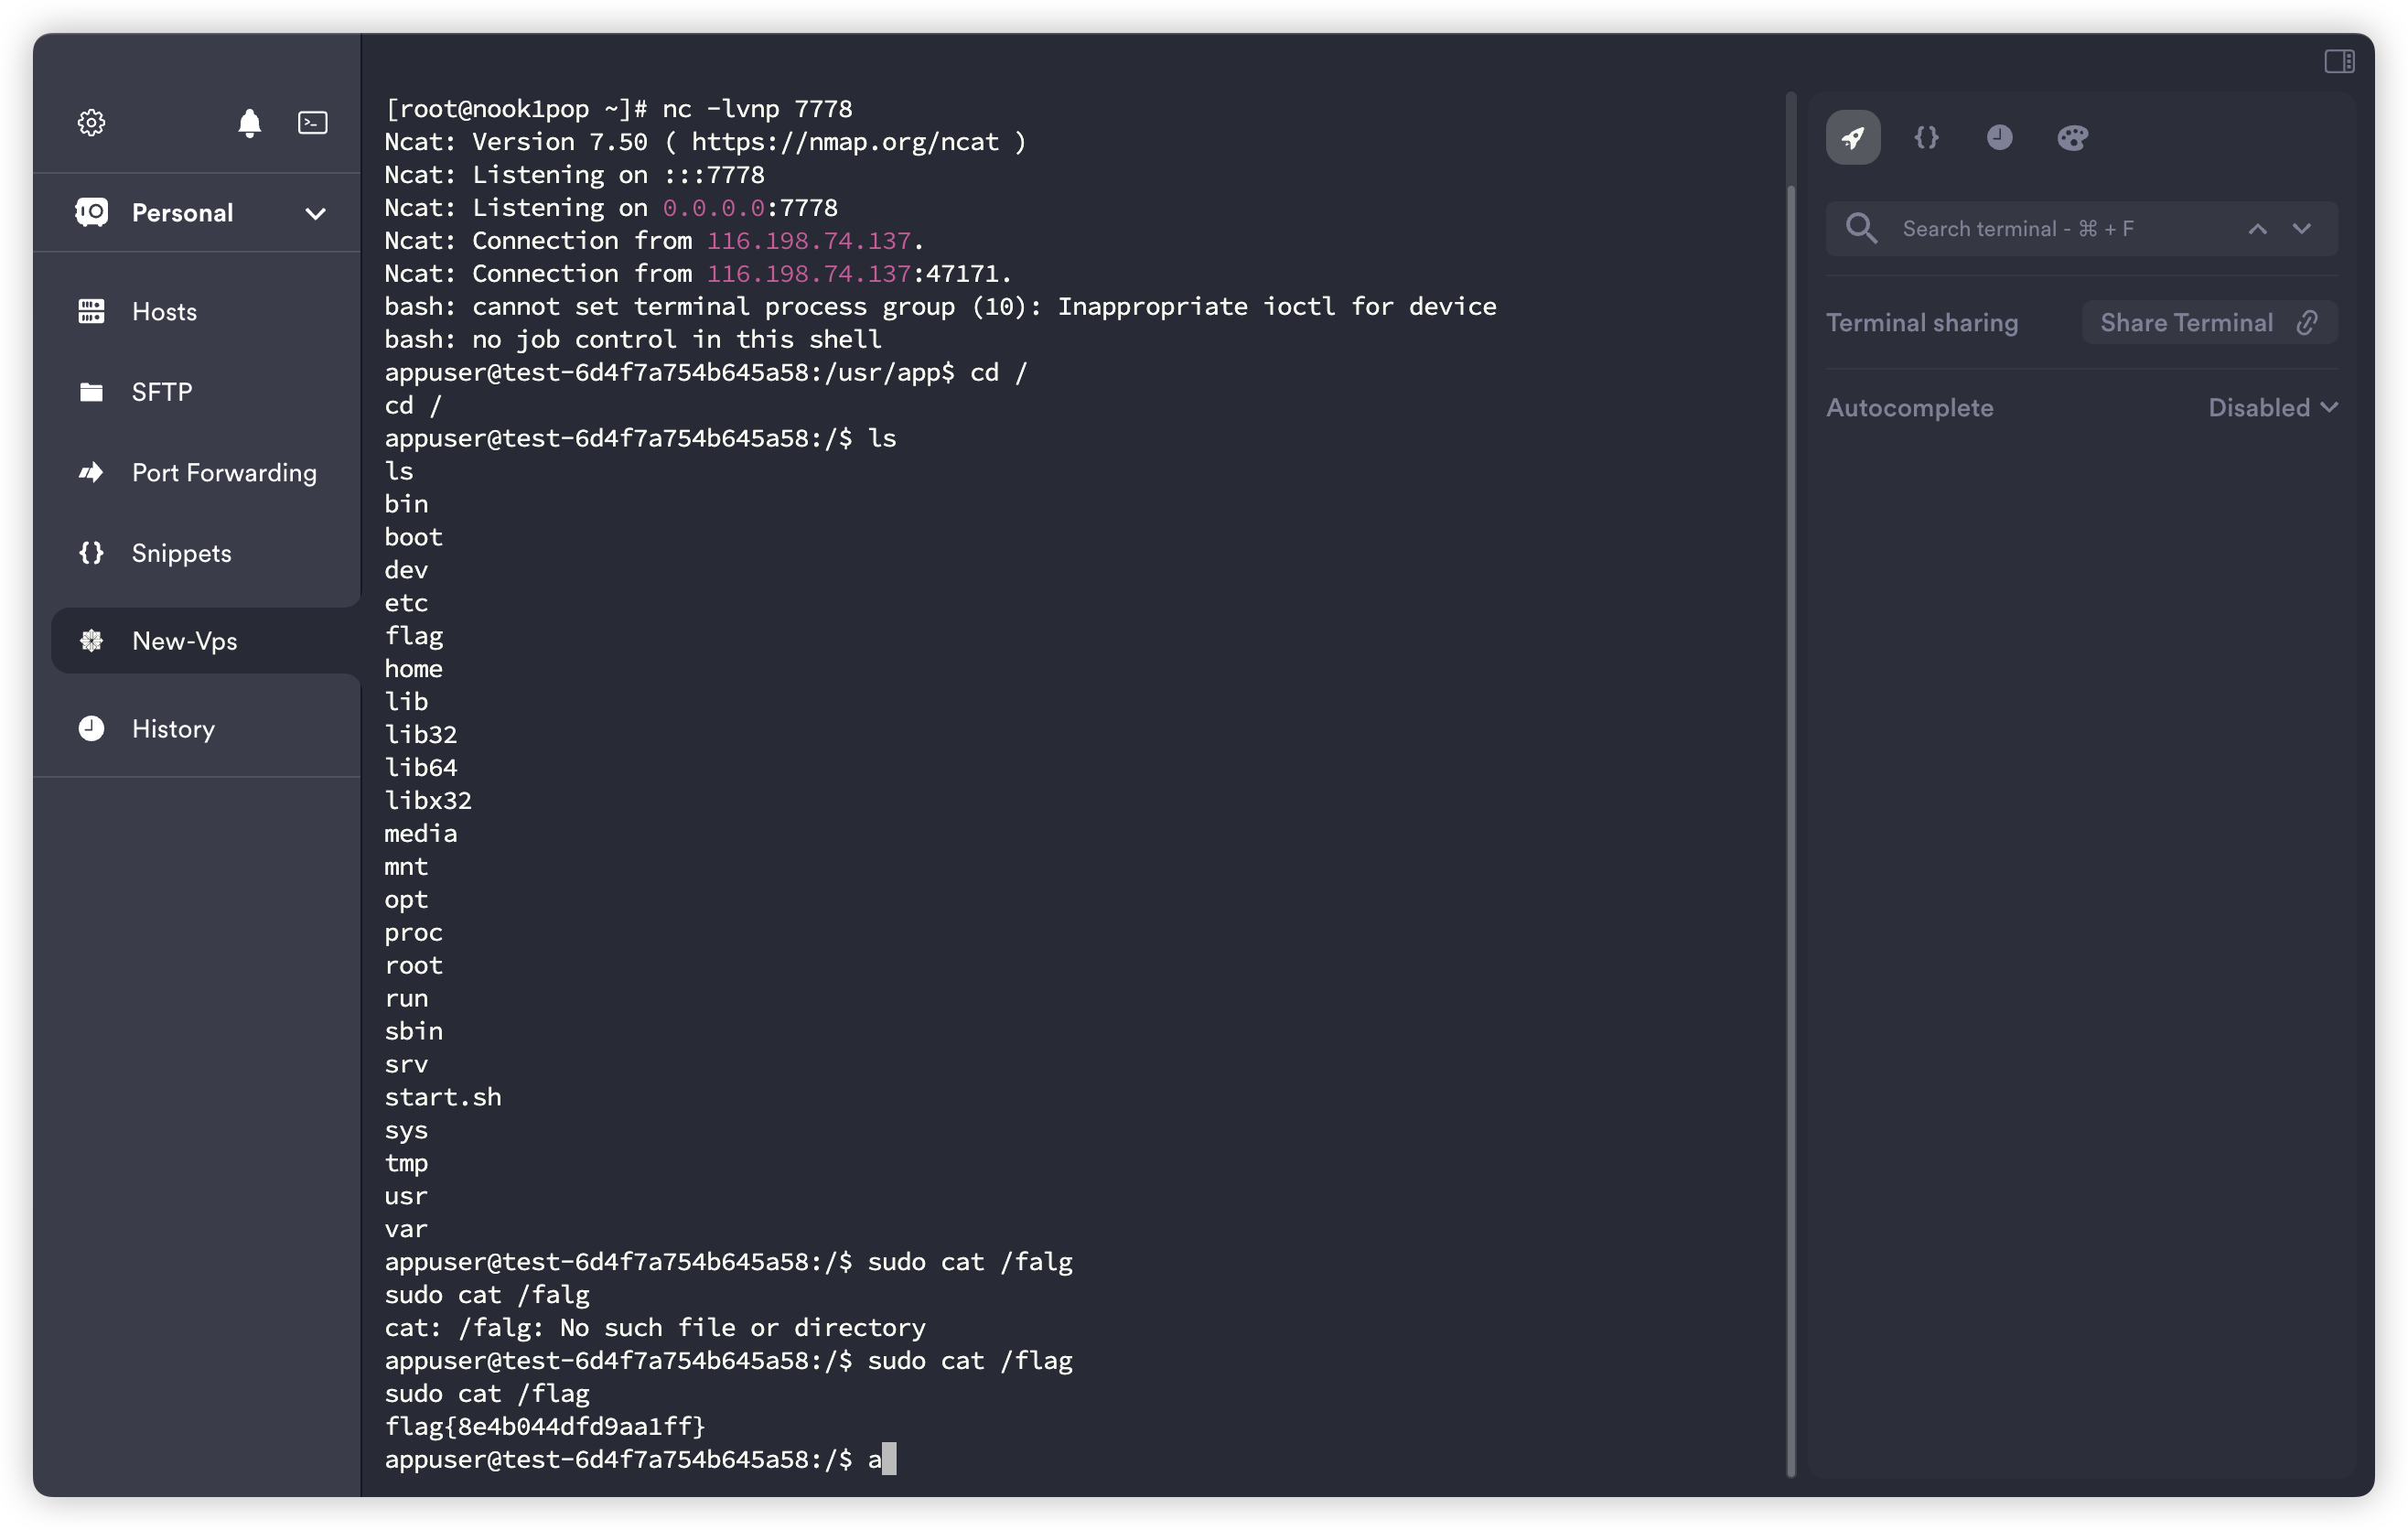Click the 'flag' entry in ls listing

pyautogui.click(x=414, y=636)
